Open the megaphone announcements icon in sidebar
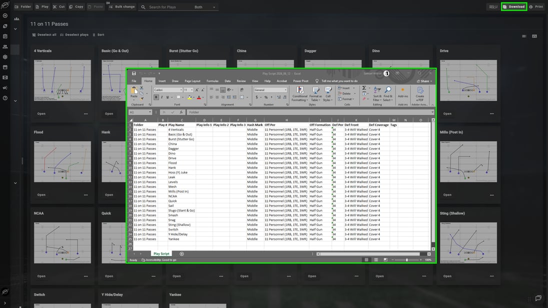 (5, 88)
